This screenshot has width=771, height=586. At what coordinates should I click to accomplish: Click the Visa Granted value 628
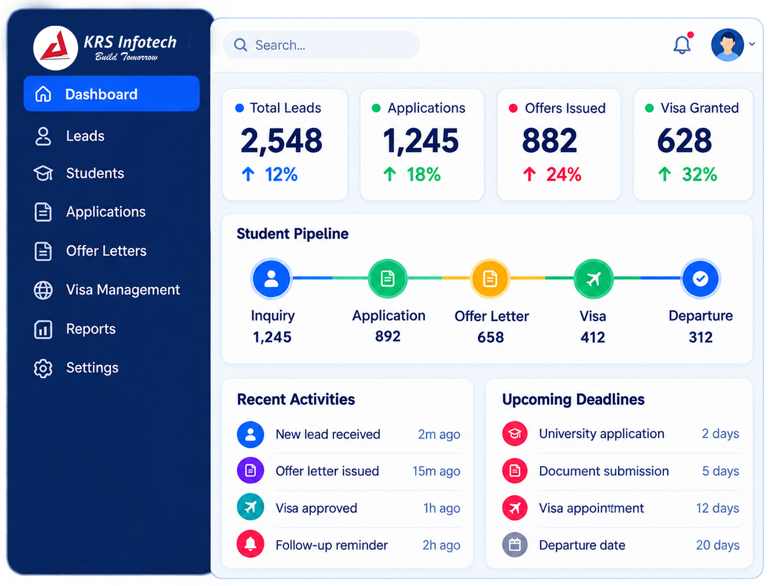point(684,141)
